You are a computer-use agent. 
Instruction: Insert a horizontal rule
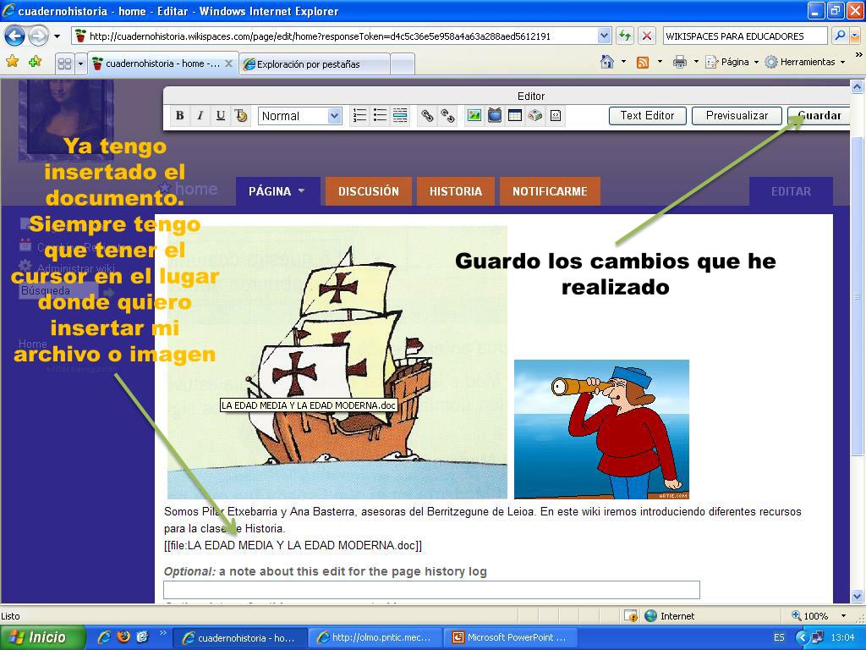pos(400,115)
